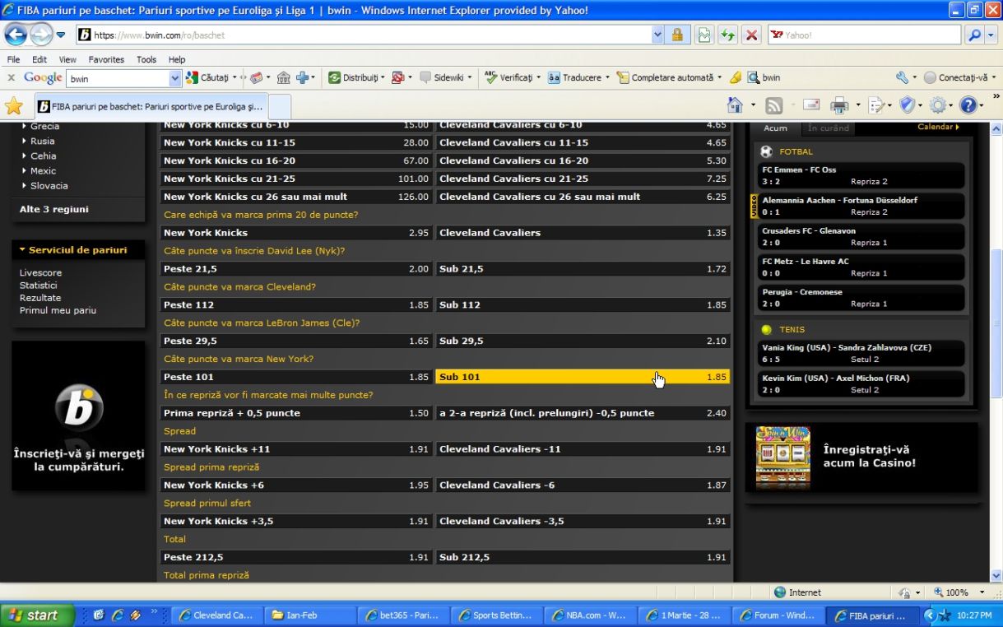1003x627 pixels.
Task: Open a new blank tab
Action: click(280, 107)
